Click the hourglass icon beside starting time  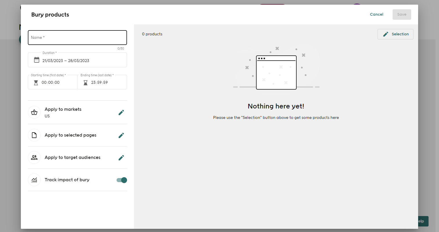point(36,83)
